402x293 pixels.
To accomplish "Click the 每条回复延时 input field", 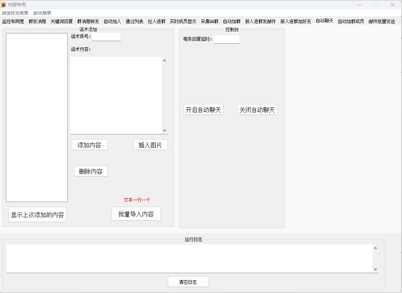I will 226,39.
